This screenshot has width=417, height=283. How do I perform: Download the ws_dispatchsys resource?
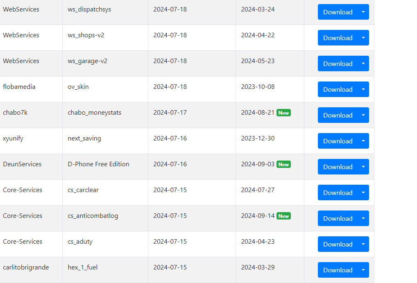pos(338,12)
